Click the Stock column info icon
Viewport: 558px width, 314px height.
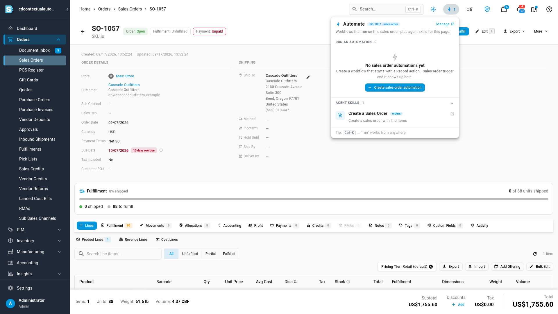pos(348,282)
